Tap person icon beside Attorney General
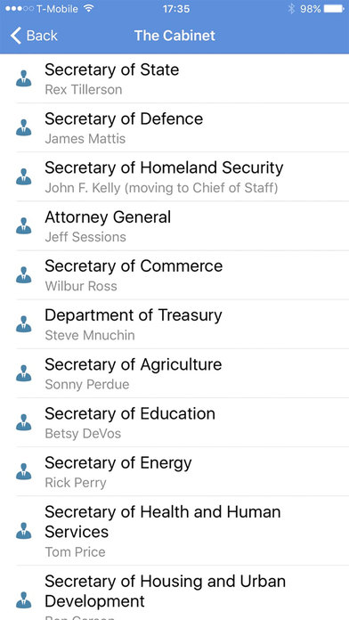Viewport: 349px width, 620px height. [24, 225]
